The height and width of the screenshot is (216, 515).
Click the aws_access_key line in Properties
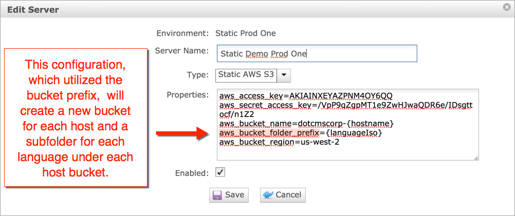tap(305, 96)
